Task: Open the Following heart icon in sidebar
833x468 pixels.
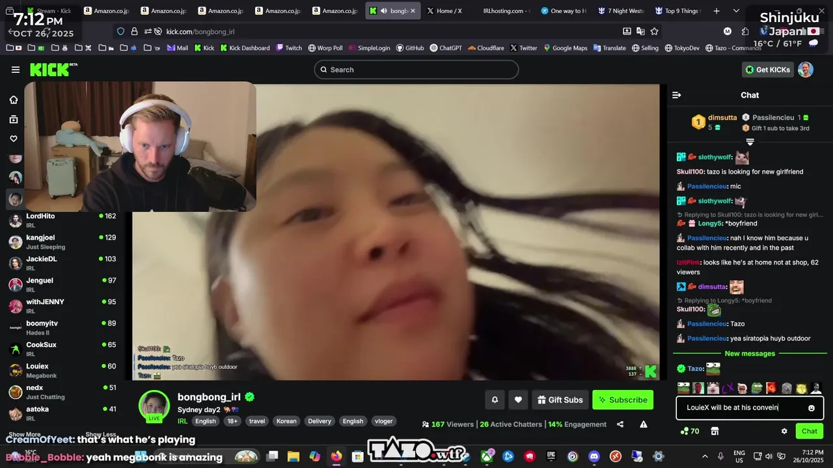Action: pos(14,138)
